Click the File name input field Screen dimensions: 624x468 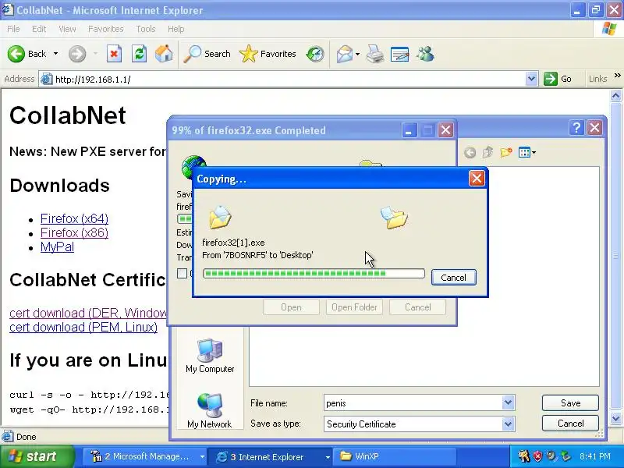click(x=413, y=402)
